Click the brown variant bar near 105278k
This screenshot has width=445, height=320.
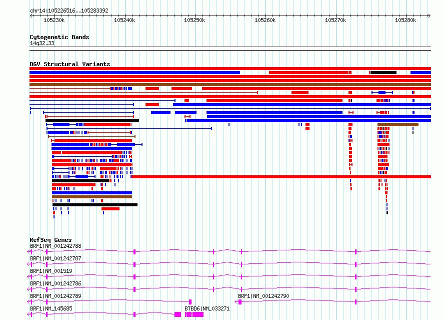click(398, 125)
